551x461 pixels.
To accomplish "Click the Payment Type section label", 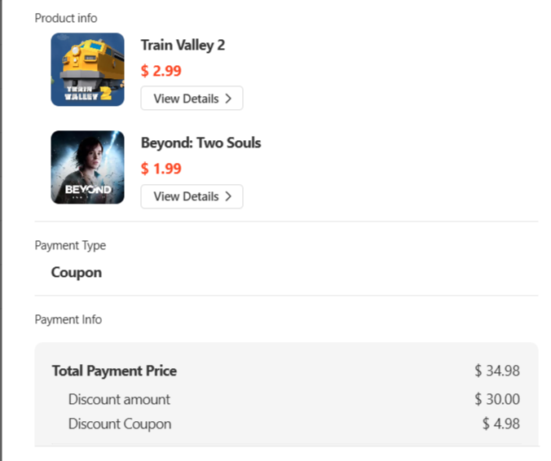I will click(70, 245).
